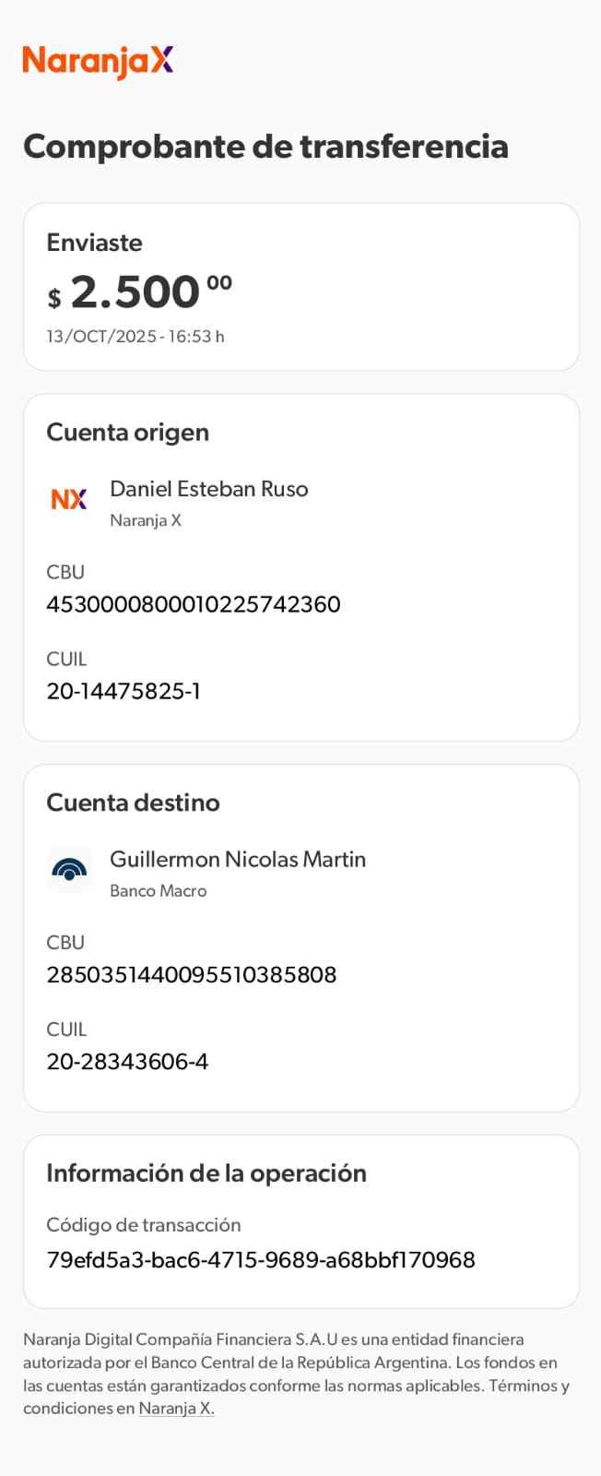Click the date 13/OCT/2025 - 16:53 h
The width and height of the screenshot is (601, 1476).
click(x=136, y=337)
